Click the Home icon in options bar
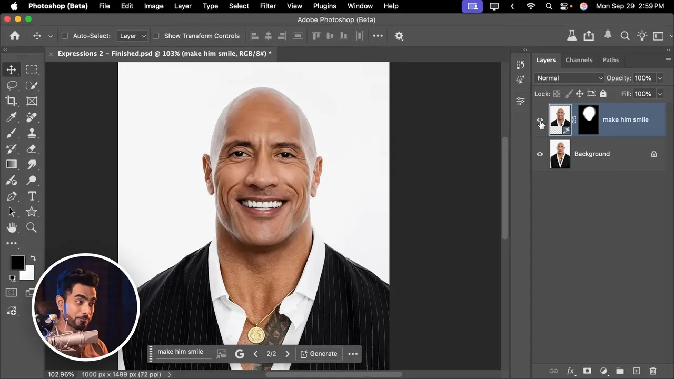This screenshot has width=674, height=379. 15,36
